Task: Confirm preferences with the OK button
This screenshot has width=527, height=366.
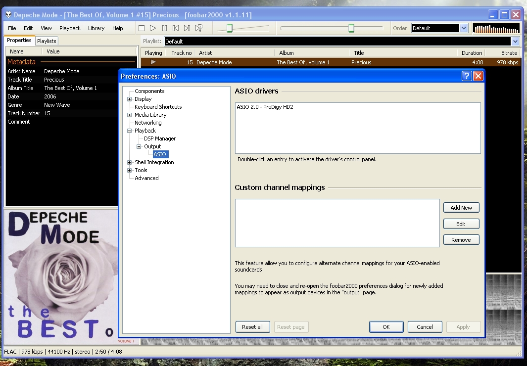Action: [386, 327]
